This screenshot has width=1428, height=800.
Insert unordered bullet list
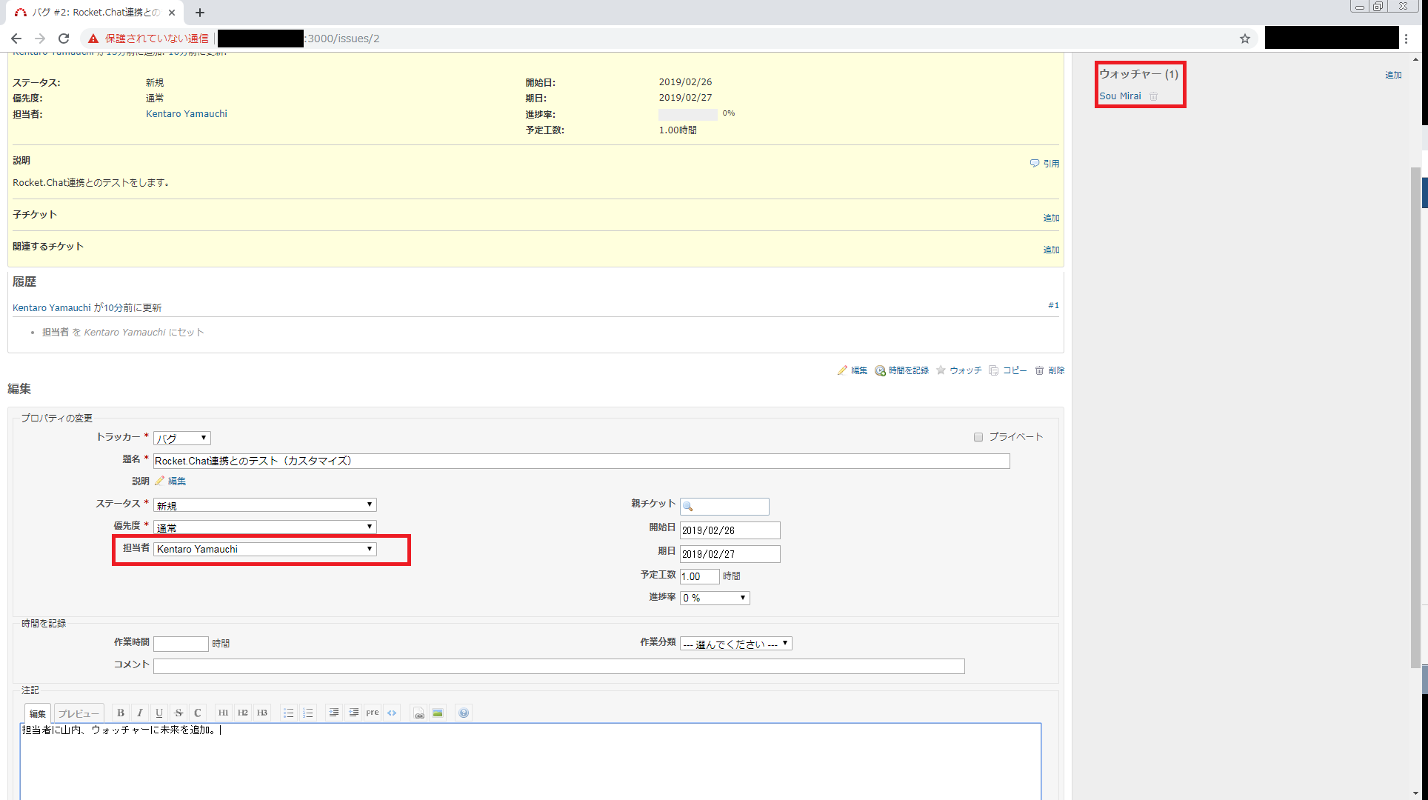click(x=289, y=713)
